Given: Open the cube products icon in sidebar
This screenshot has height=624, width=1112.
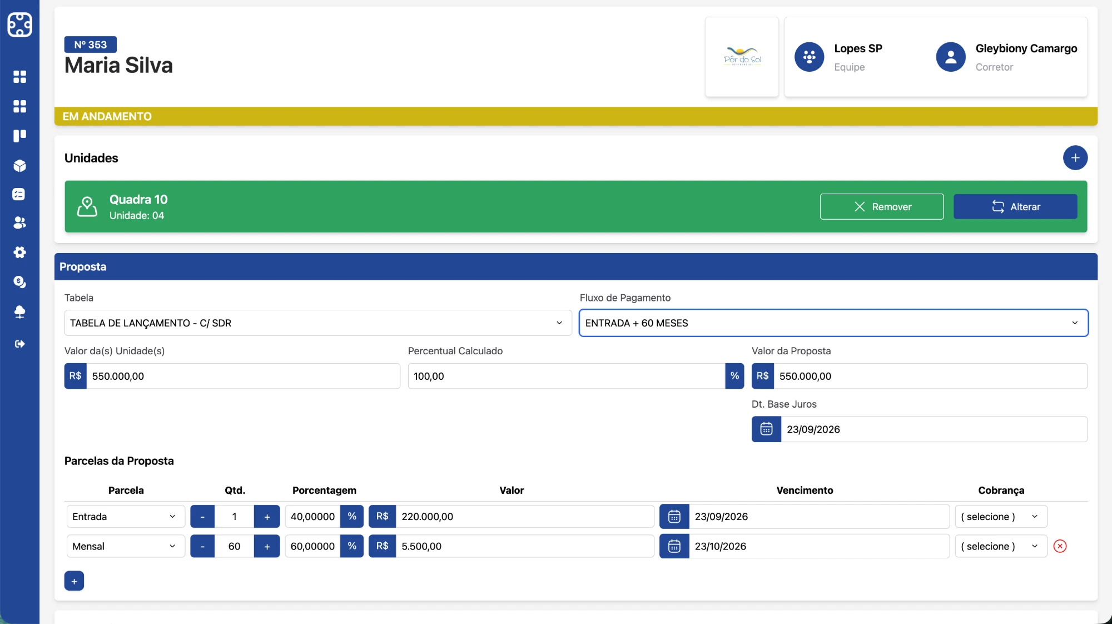Looking at the screenshot, I should click(x=19, y=166).
